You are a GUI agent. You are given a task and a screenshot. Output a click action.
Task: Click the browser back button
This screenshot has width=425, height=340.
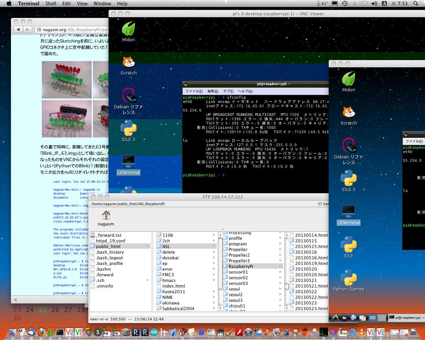pos(18,30)
